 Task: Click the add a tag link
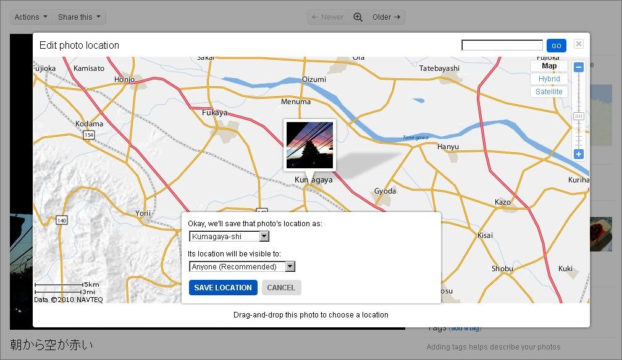[x=465, y=329]
